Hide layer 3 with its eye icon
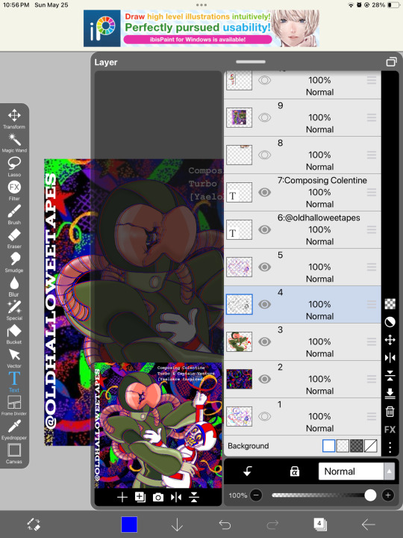Screen dimensions: 403x538 click(264, 341)
